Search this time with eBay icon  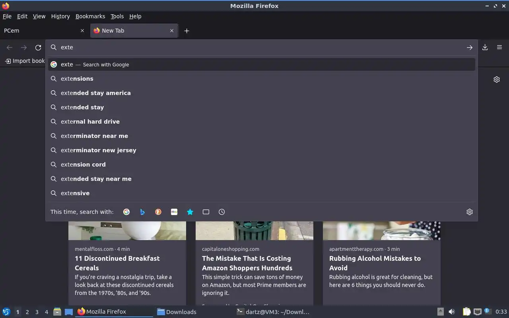pyautogui.click(x=174, y=212)
